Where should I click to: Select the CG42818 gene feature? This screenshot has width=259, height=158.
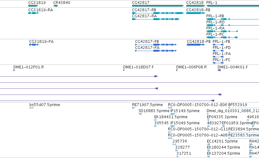196,6
